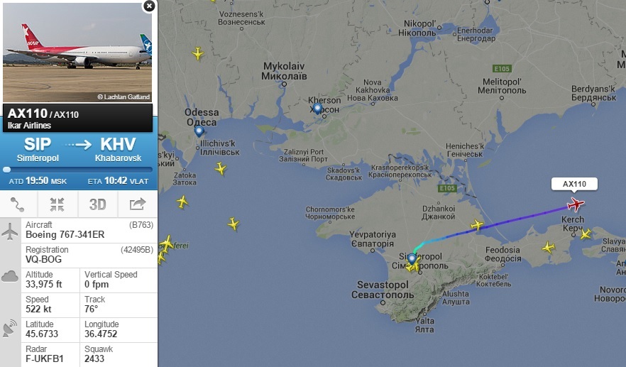Select the yellow plane near Voznesens'k
The image size is (626, 367).
197,53
